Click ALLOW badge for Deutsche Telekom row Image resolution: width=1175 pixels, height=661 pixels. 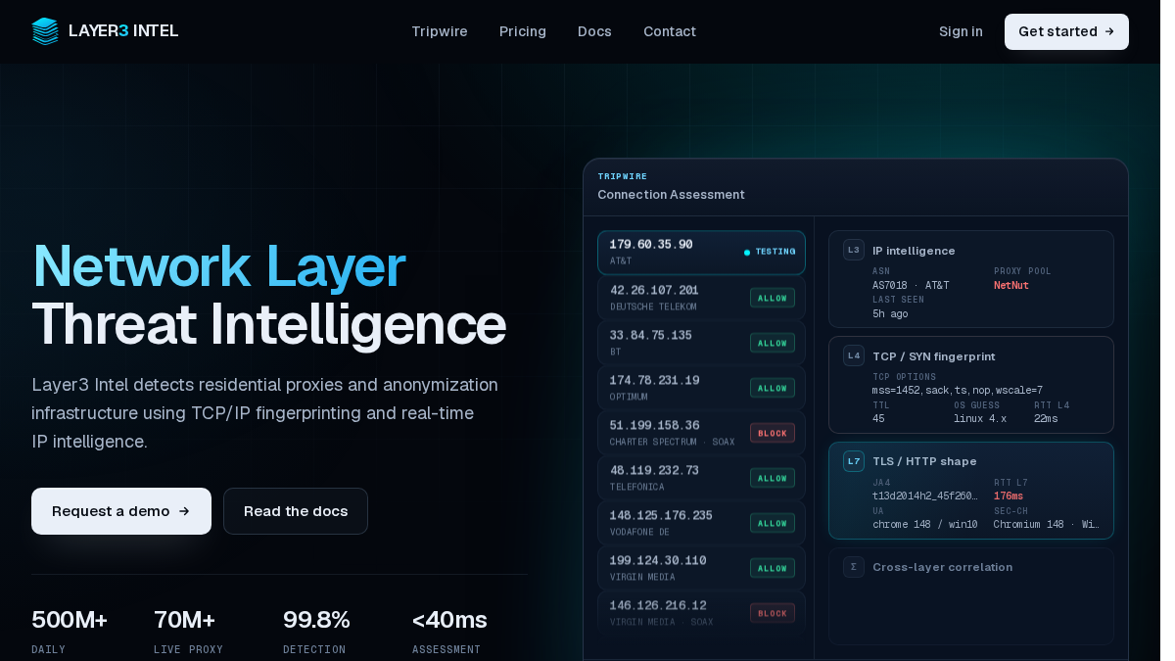[x=773, y=298]
